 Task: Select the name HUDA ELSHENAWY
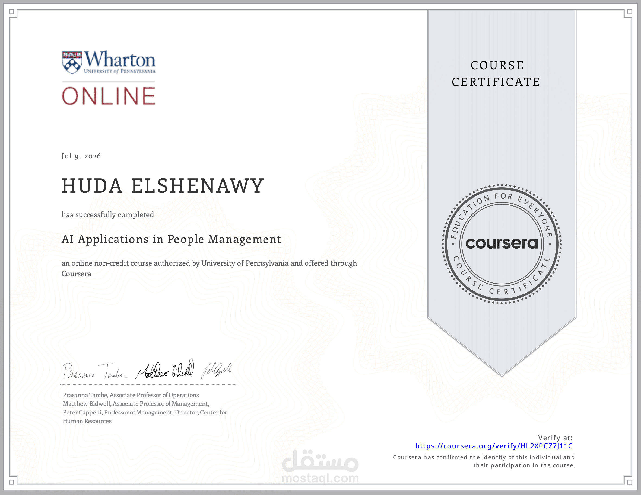click(x=163, y=186)
